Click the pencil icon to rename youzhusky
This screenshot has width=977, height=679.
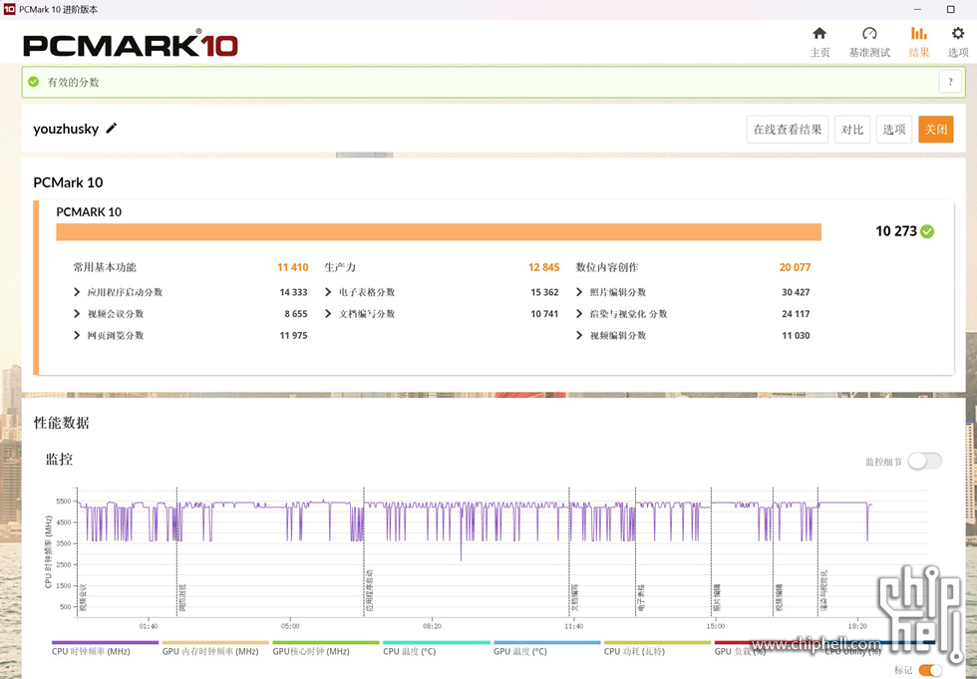tap(112, 129)
